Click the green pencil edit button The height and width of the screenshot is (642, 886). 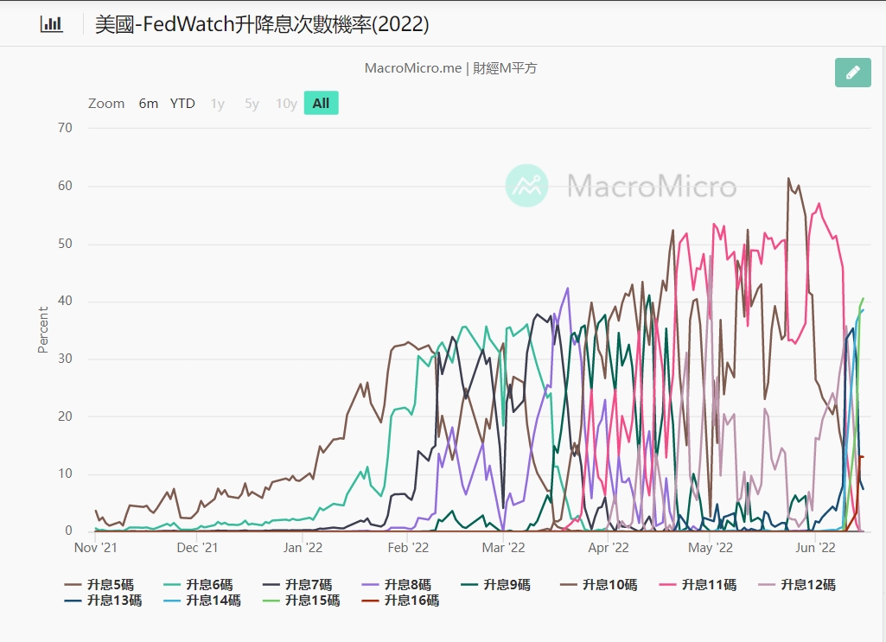pyautogui.click(x=852, y=73)
